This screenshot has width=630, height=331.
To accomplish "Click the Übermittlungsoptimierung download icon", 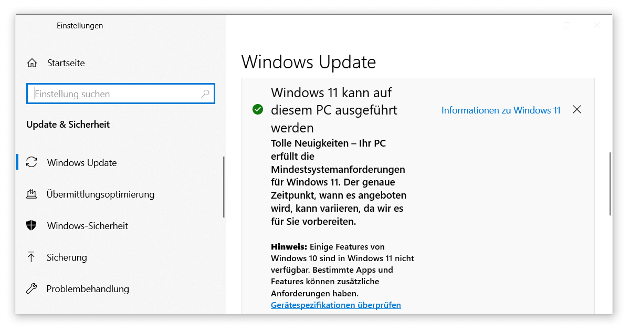I will 32,194.
